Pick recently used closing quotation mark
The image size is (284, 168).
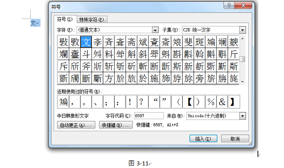click(166, 102)
